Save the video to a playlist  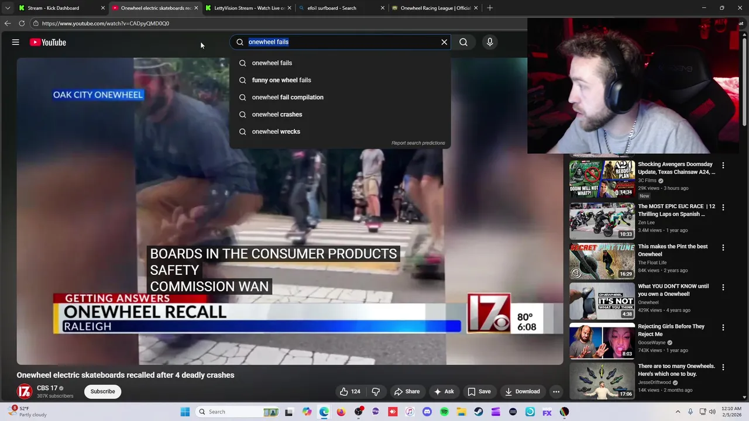coord(479,392)
